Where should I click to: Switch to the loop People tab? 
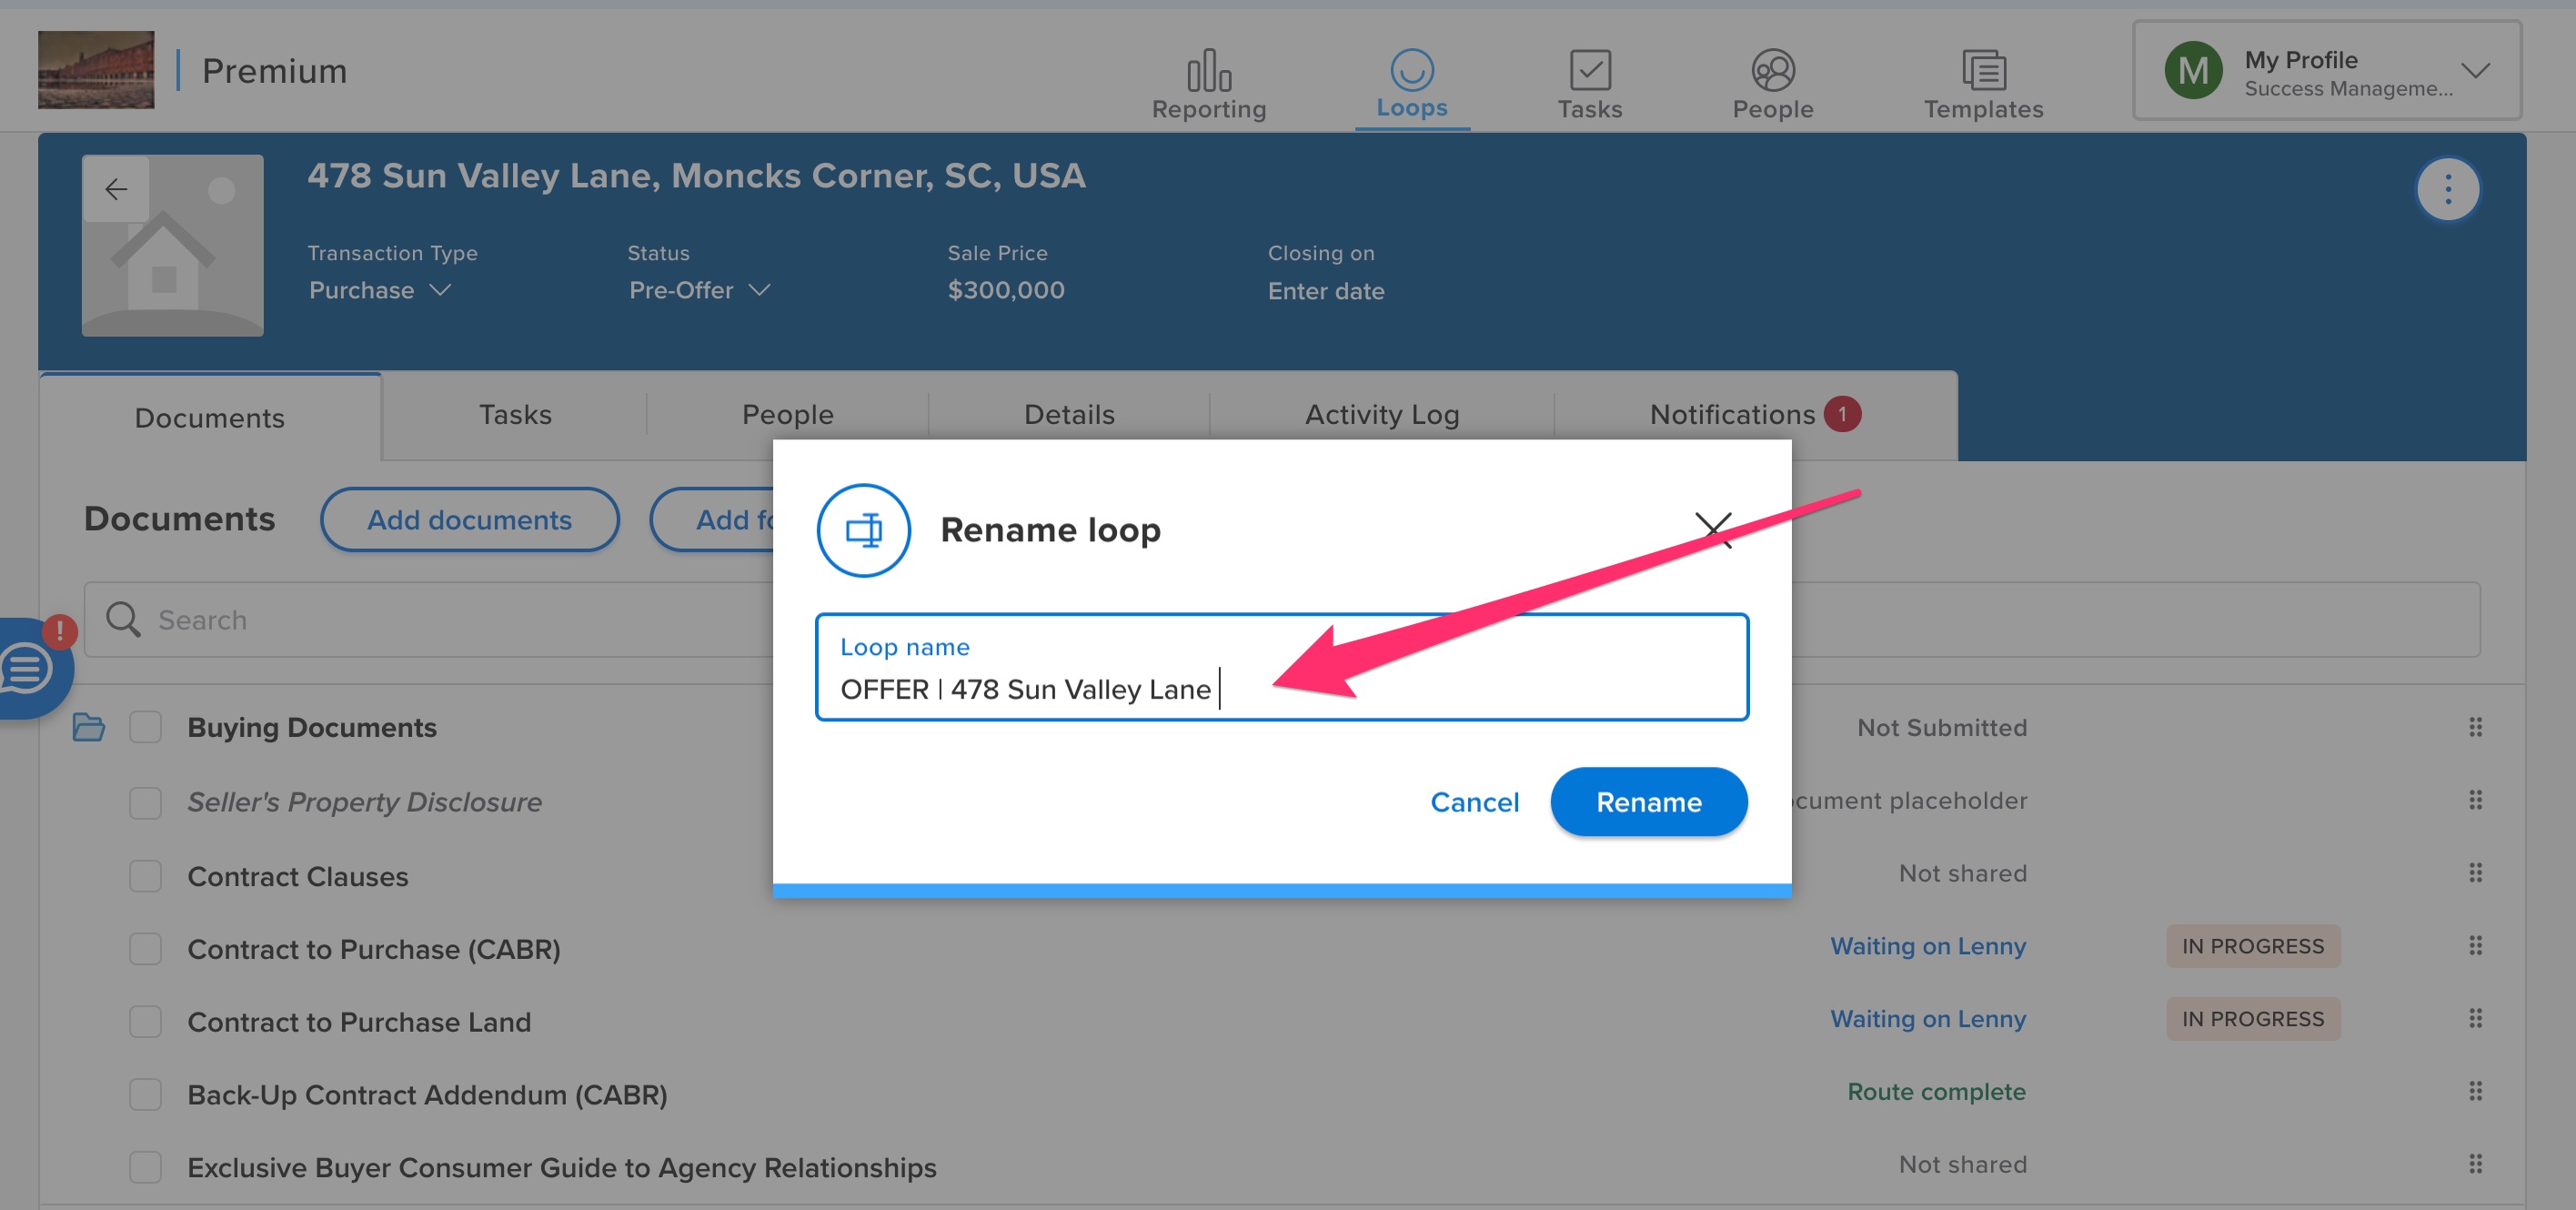click(788, 414)
